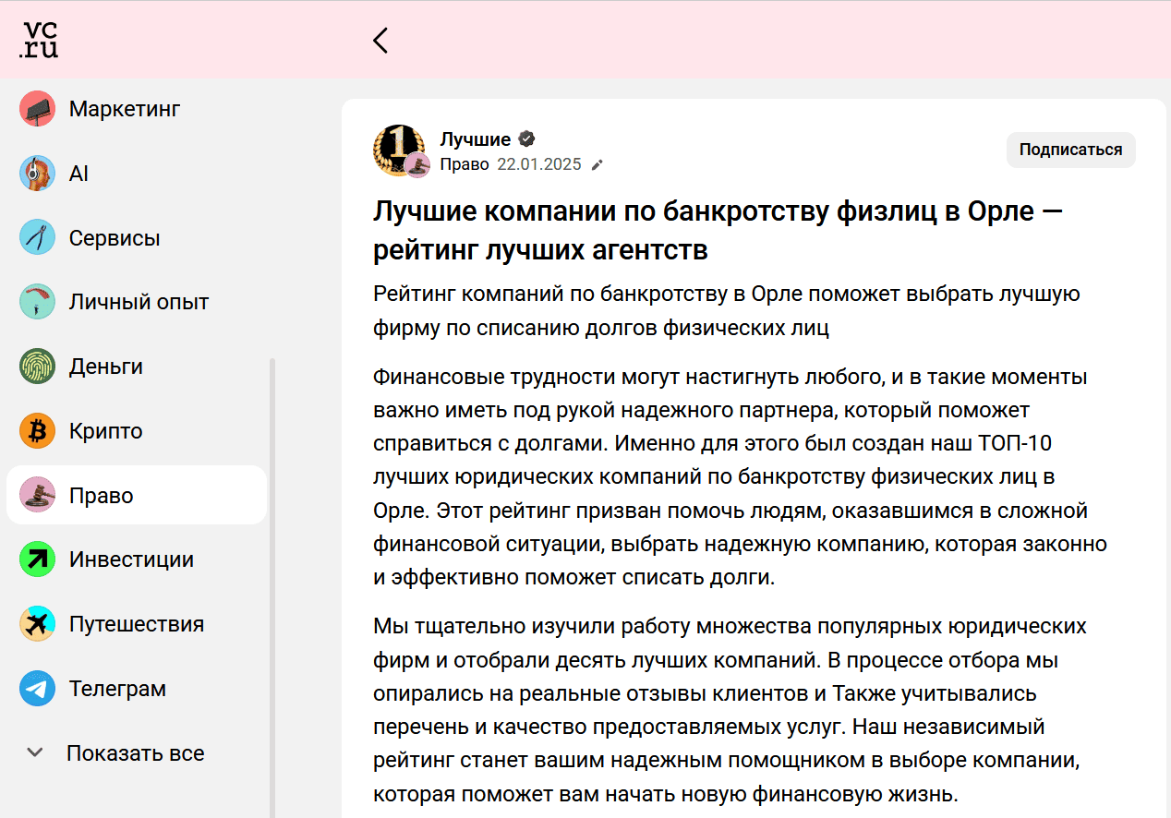Click the Инвестиции green arrow icon
The height and width of the screenshot is (818, 1171).
38,559
